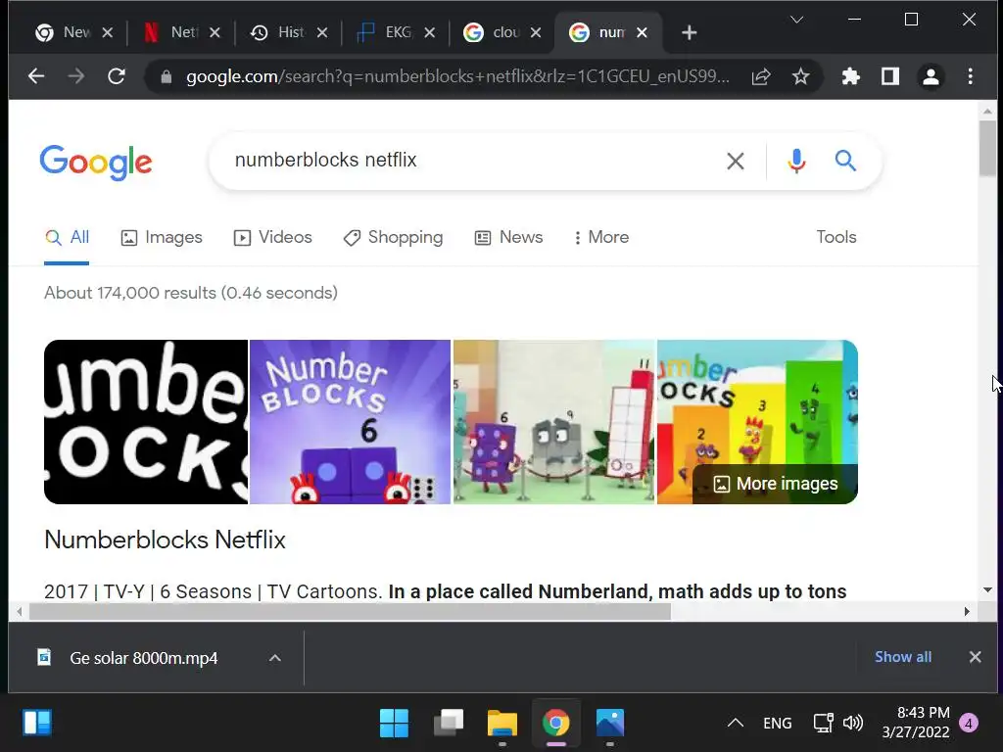The height and width of the screenshot is (752, 1003).
Task: Switch to Videos results
Action: (273, 237)
